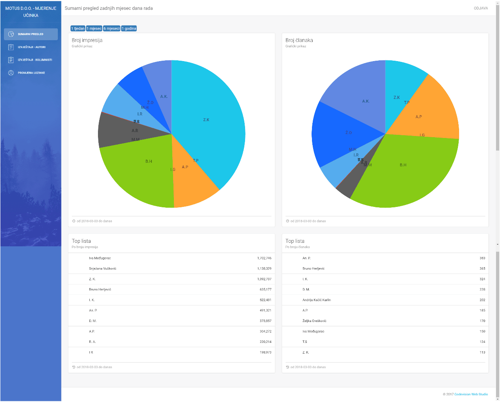Click the clipboard icon for Izvještaji - Kolumnisti
Screen dimensions: 500x402
pyautogui.click(x=11, y=60)
